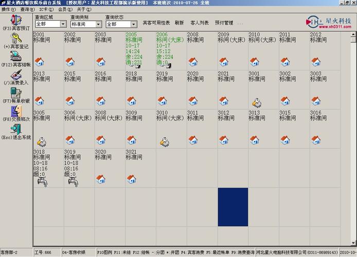Expand the query category dropdown showing 标准间
This screenshot has width=357, height=257.
pyautogui.click(x=98, y=24)
